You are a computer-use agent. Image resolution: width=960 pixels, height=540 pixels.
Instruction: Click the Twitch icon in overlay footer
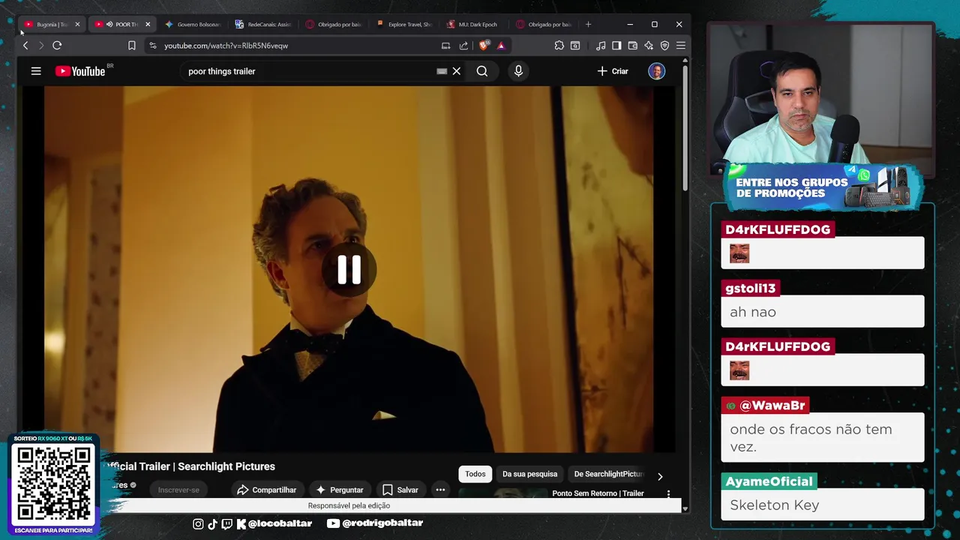tap(226, 524)
